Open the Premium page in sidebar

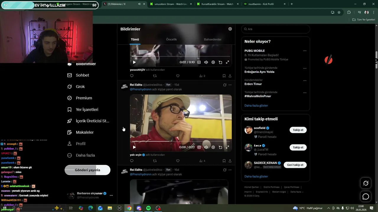pos(80,98)
